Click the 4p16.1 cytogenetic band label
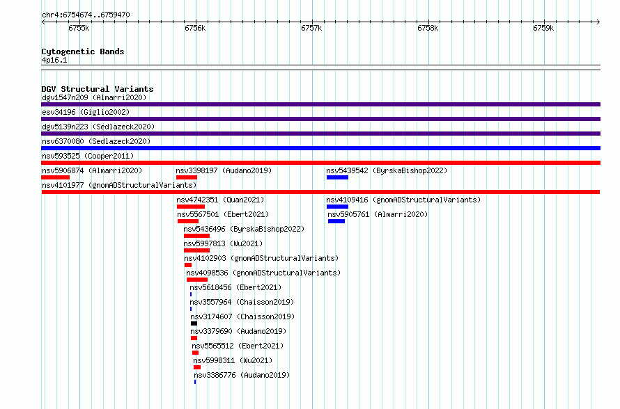620x409 pixels. click(x=54, y=61)
